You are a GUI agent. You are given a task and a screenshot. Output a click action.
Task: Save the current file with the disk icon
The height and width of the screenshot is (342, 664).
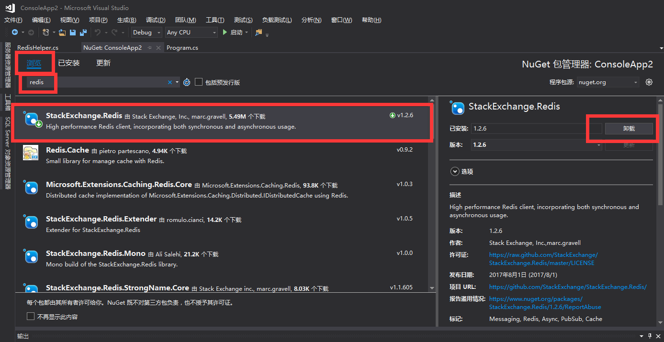point(73,33)
